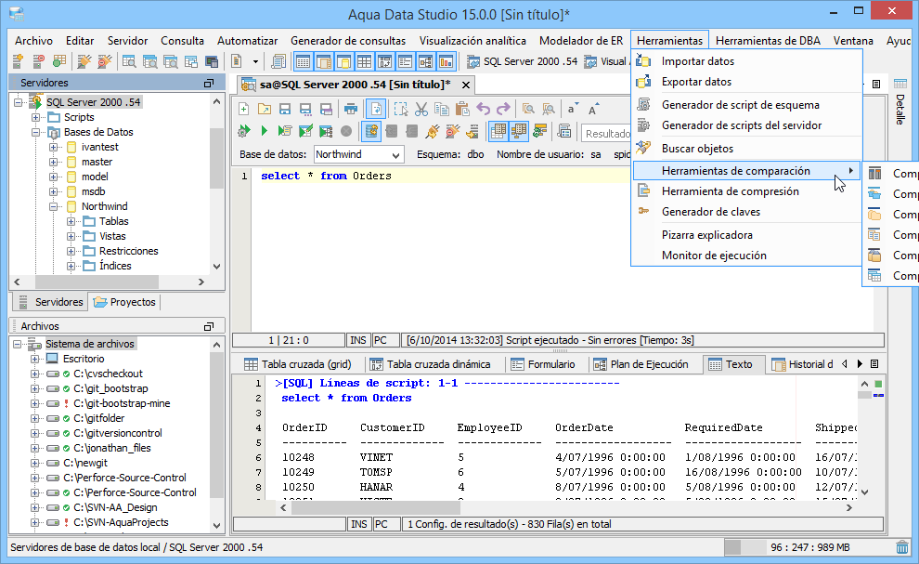Save the script using the first floppy disk icon
The height and width of the screenshot is (564, 919).
pos(285,109)
